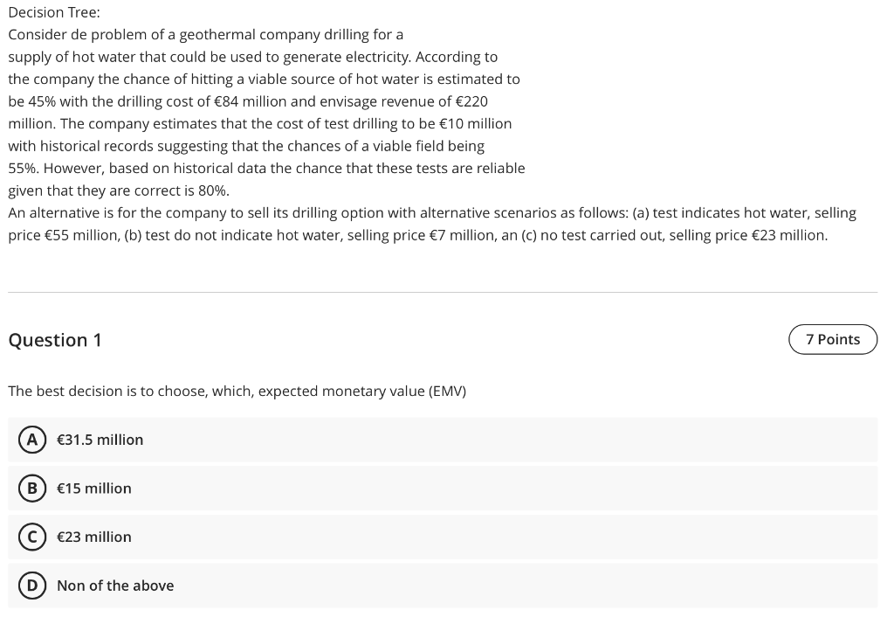Pick the €23 million answer label

(x=94, y=537)
